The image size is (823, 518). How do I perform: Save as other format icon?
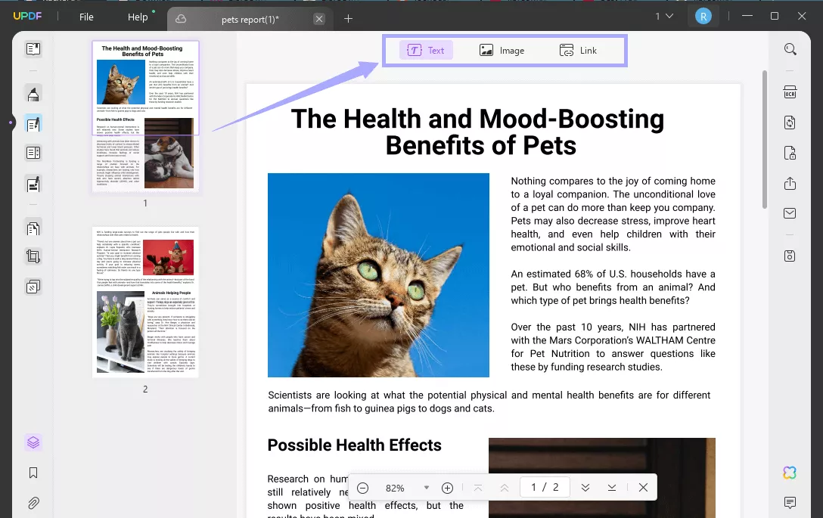tap(790, 256)
